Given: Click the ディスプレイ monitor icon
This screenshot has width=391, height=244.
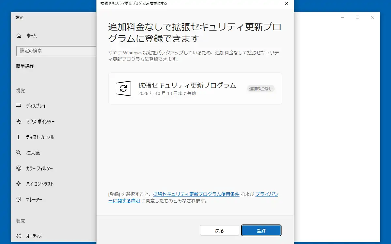Looking at the screenshot, I should pos(19,106).
